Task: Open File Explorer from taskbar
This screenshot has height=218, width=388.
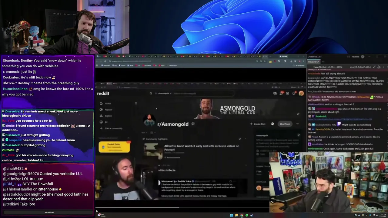Action: [x=236, y=215]
